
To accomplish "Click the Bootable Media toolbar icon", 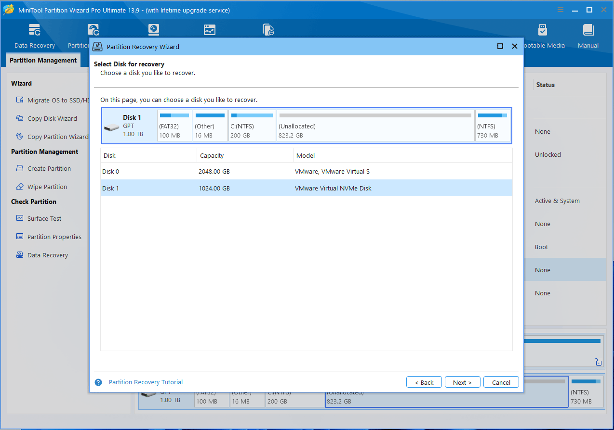I will pyautogui.click(x=543, y=30).
